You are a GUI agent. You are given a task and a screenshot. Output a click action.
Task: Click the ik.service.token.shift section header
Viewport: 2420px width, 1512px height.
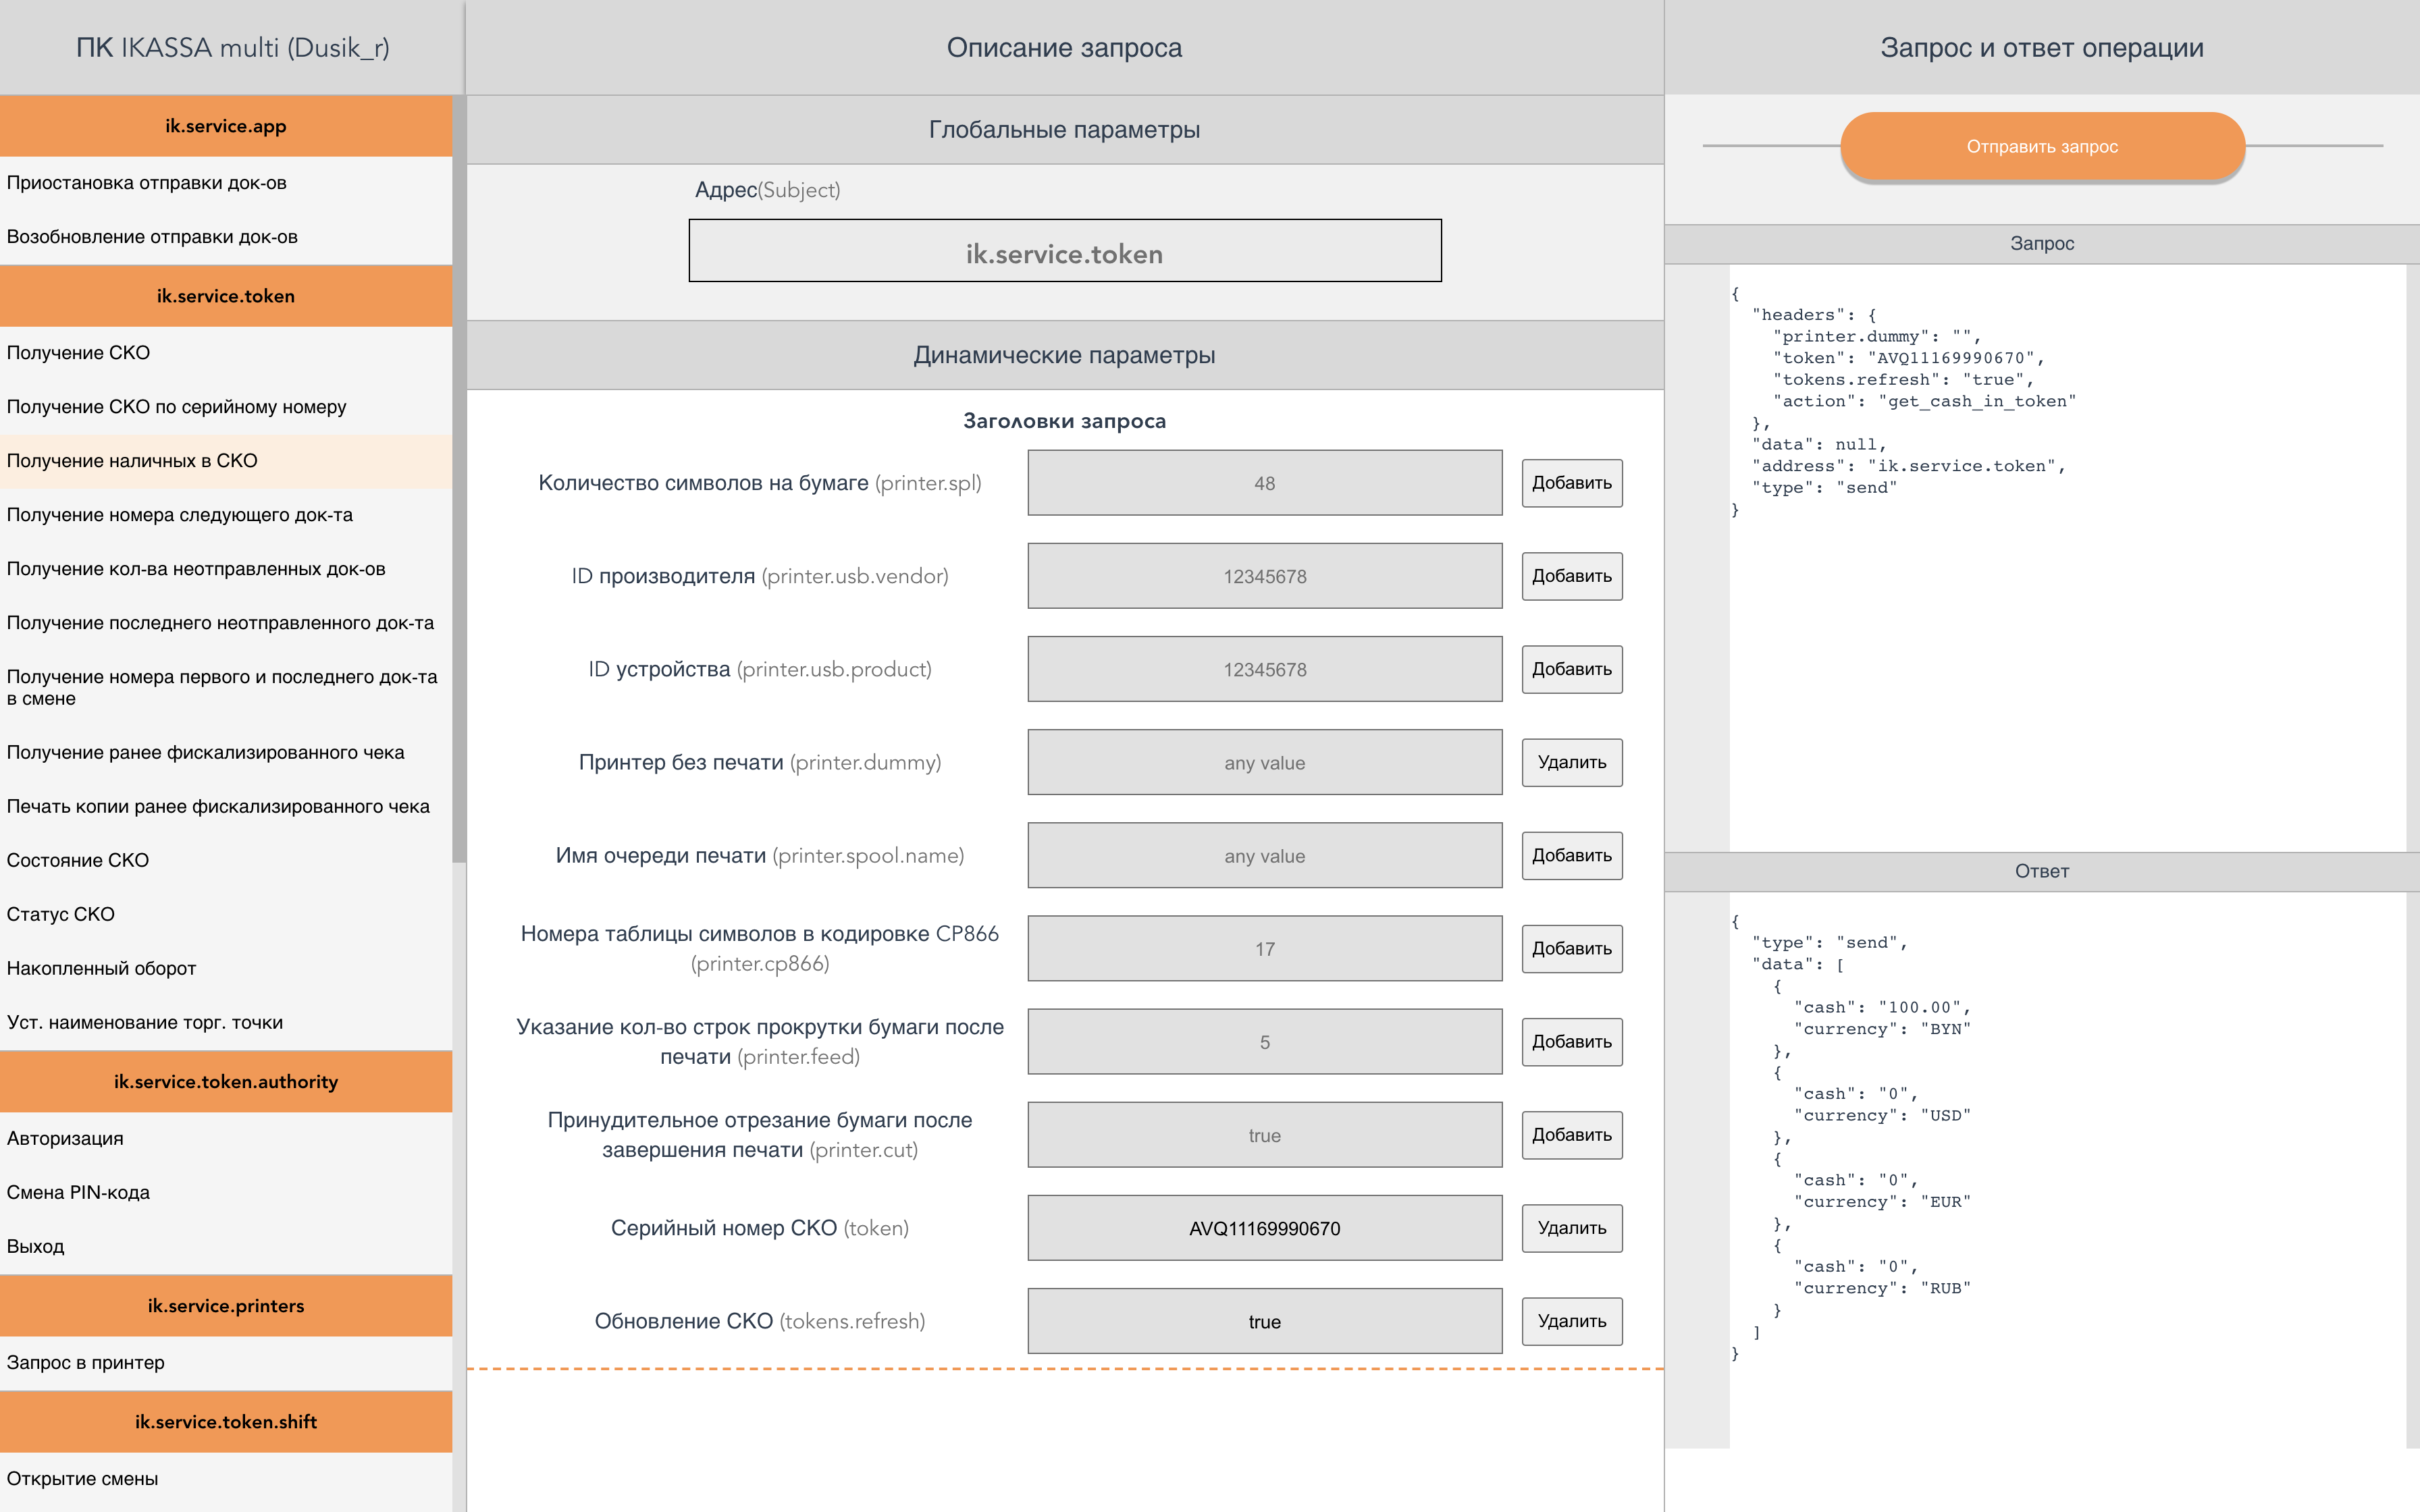[x=226, y=1422]
